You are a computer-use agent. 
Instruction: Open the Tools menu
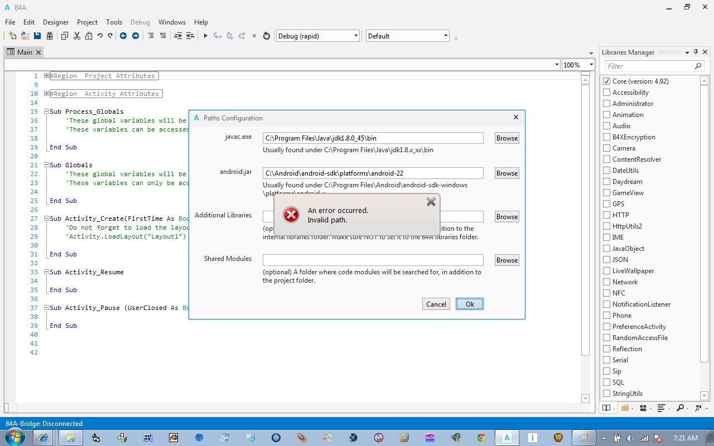click(x=114, y=22)
